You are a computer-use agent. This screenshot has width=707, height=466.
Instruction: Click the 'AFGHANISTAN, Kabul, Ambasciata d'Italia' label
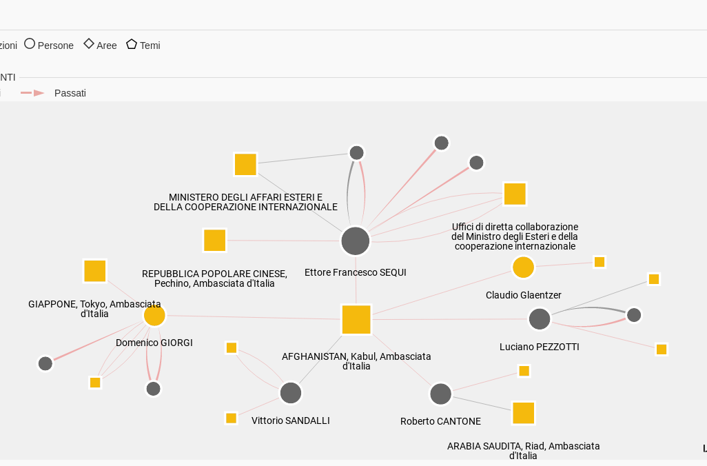tap(356, 361)
